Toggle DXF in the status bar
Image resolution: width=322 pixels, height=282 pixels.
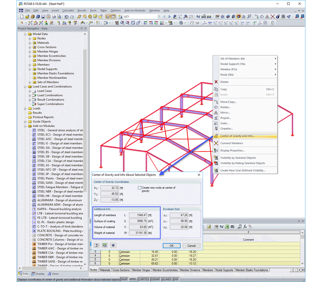coord(176,279)
